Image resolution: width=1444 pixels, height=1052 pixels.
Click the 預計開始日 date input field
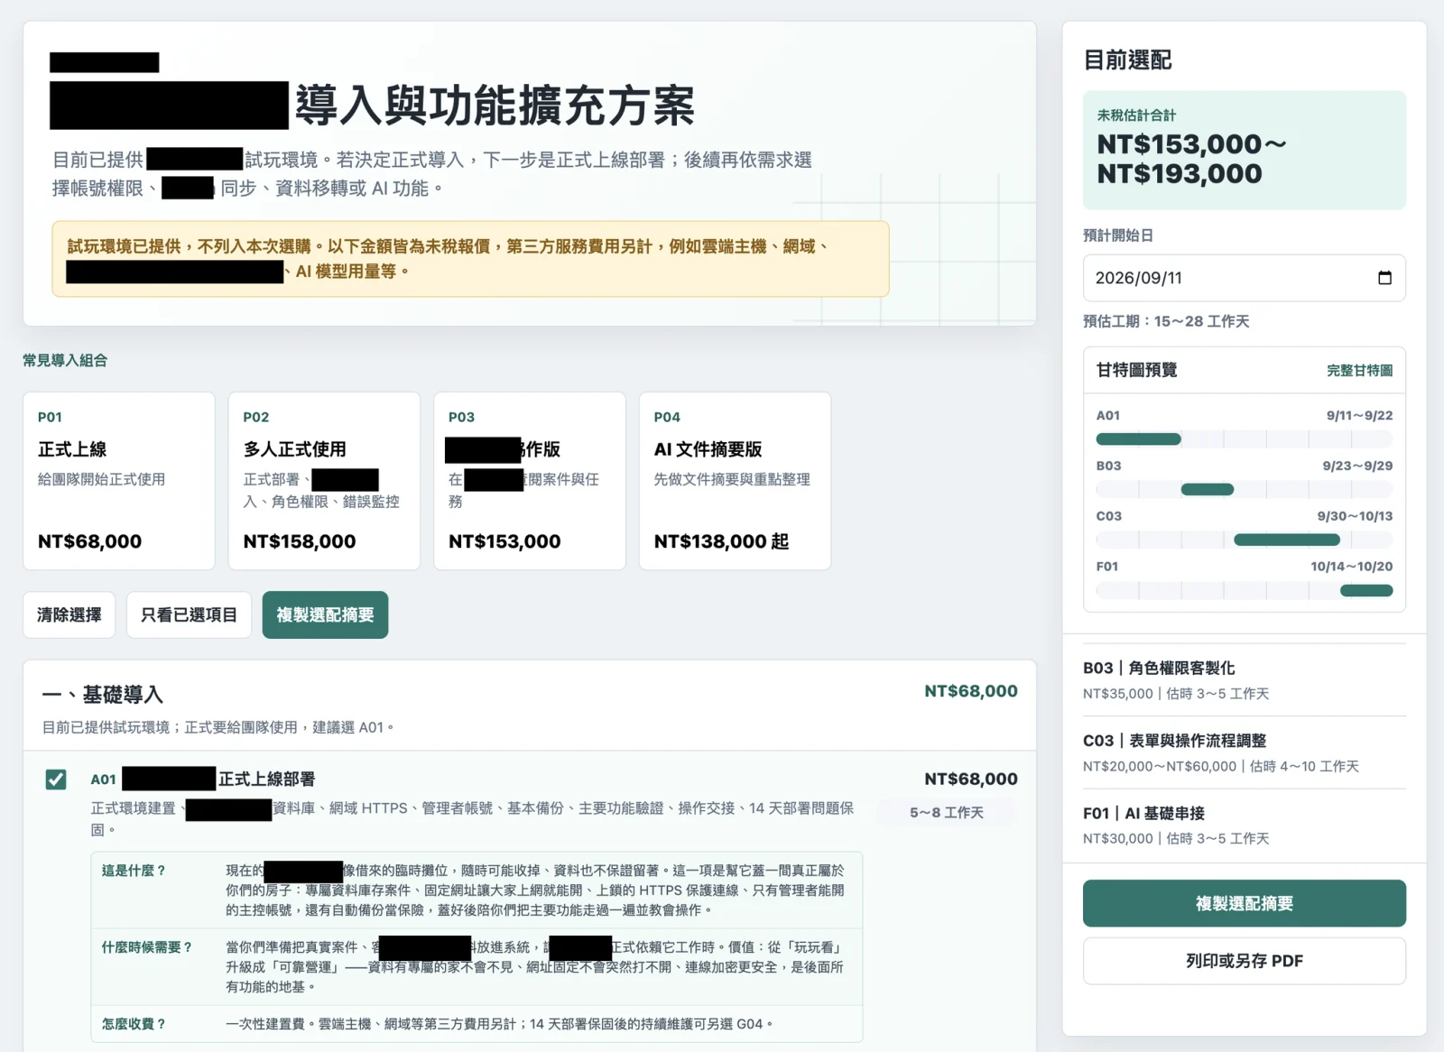(1245, 278)
